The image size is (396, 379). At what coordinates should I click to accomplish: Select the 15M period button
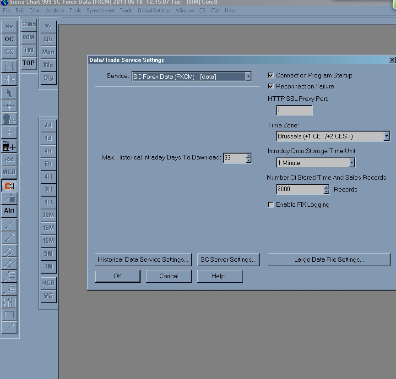pyautogui.click(x=49, y=228)
